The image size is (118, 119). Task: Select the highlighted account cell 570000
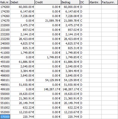pyautogui.click(x=5, y=117)
